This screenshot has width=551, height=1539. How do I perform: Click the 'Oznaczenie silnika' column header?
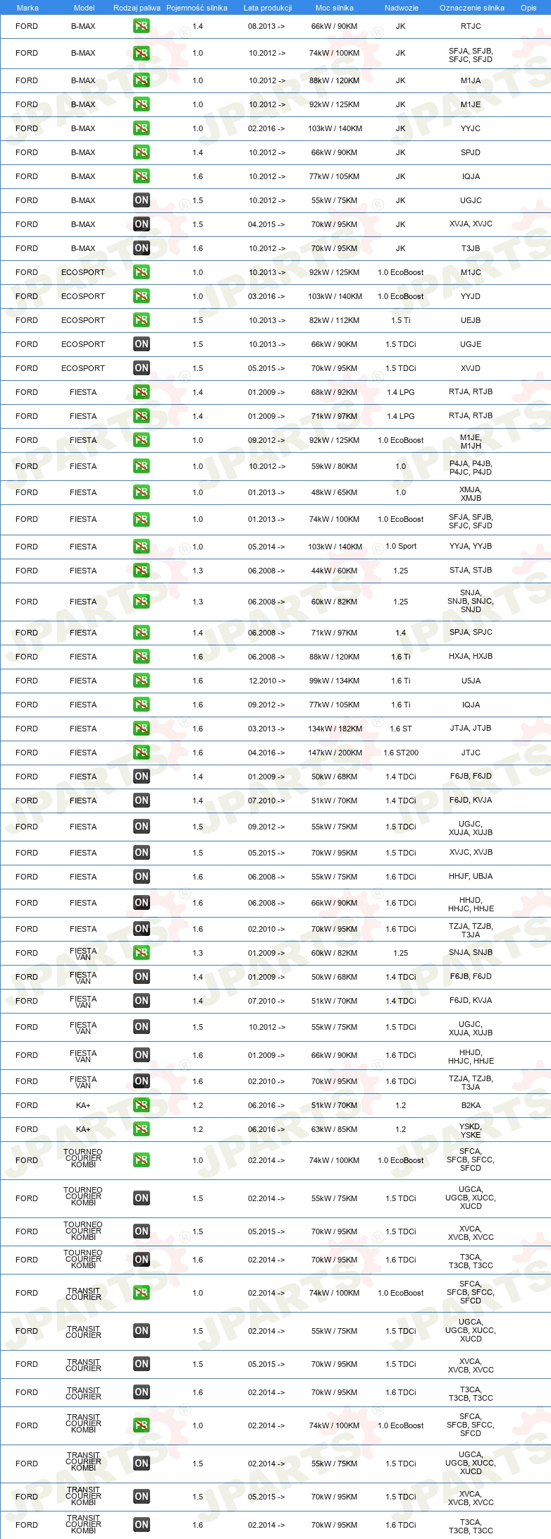coord(472,8)
